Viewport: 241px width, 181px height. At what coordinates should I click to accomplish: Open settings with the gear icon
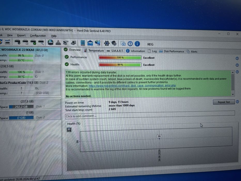tap(107, 43)
